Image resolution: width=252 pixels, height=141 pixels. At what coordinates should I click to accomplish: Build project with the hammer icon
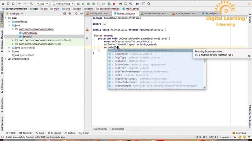point(31,4)
